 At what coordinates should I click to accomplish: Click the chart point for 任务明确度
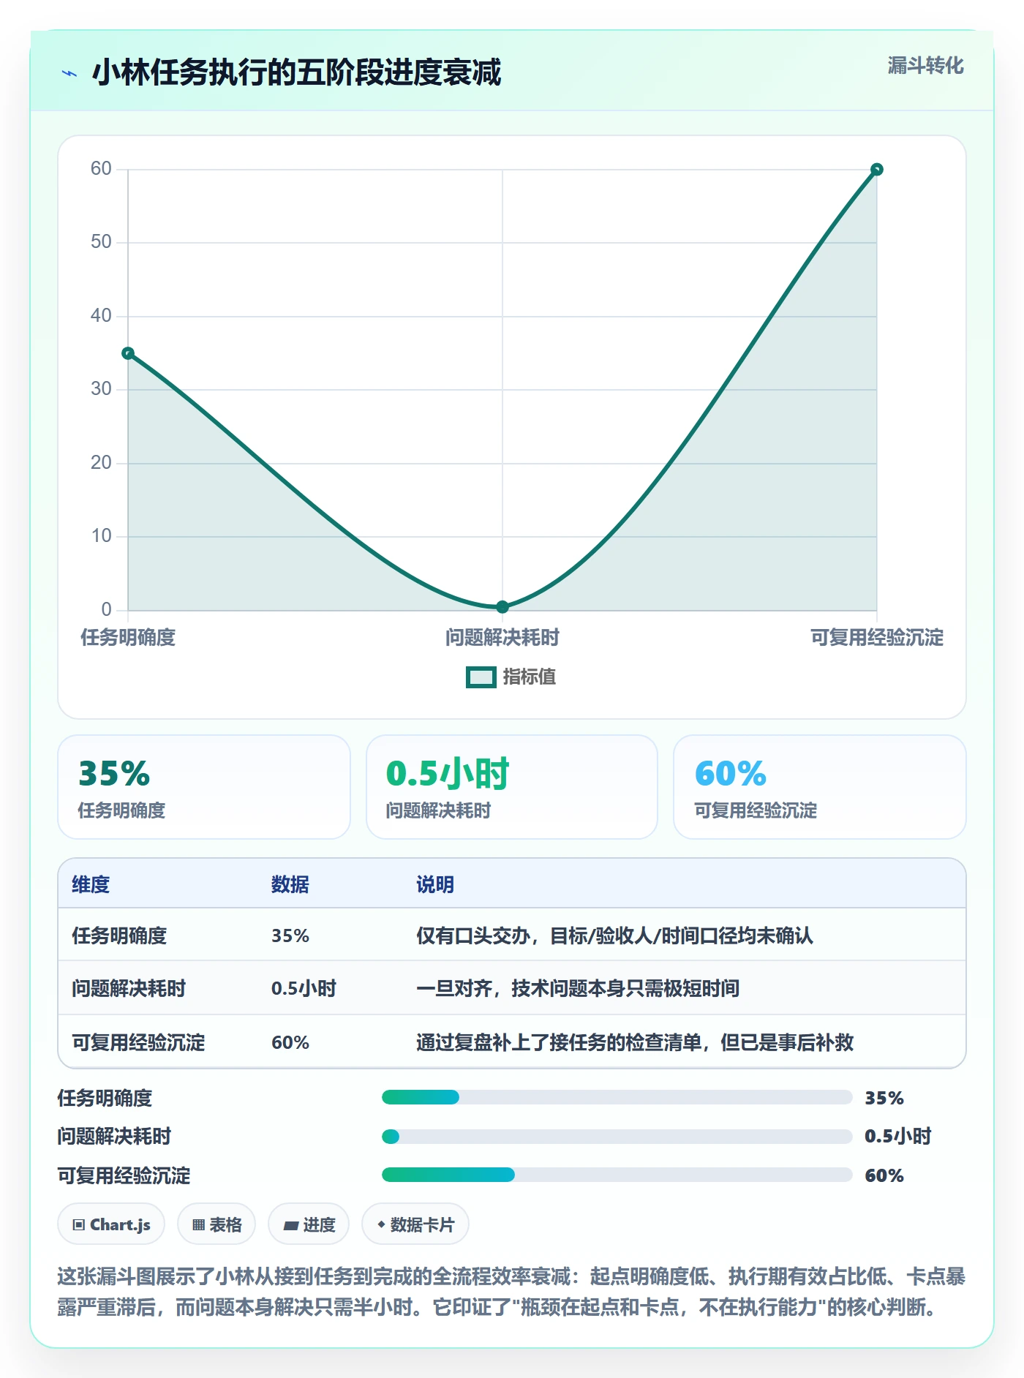128,353
